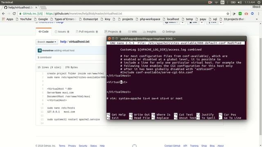Open the temp bookmark folder
Image resolution: width=262 pixels, height=147 pixels.
tap(187, 19)
